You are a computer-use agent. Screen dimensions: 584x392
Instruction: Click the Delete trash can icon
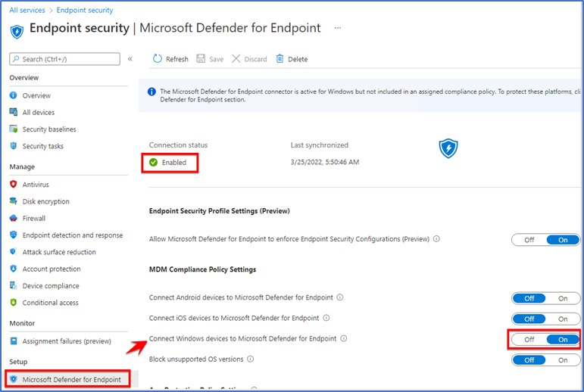click(280, 59)
